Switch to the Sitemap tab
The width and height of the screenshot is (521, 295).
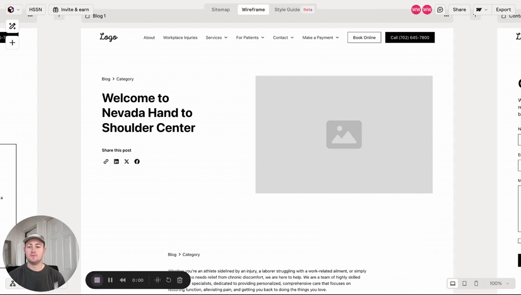coord(221,10)
